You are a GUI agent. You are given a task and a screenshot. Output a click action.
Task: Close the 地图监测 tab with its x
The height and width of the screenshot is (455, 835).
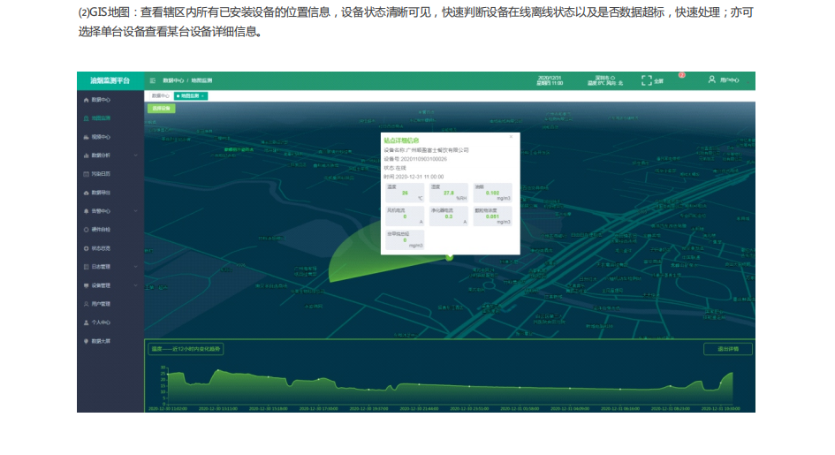[202, 96]
